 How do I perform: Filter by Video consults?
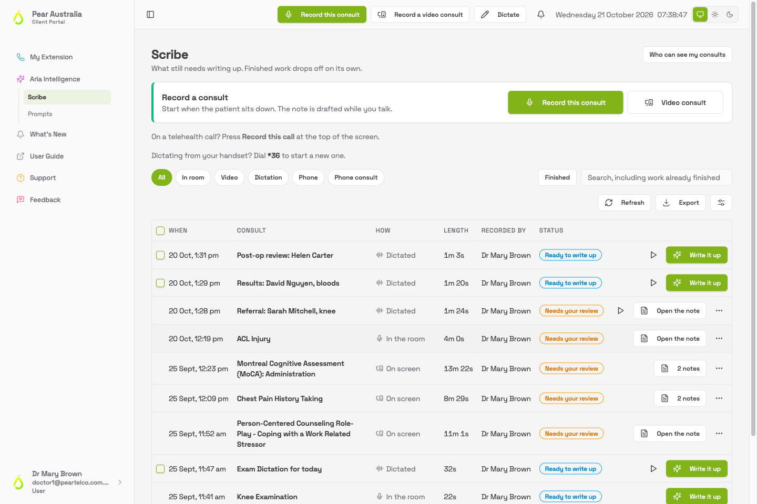(x=229, y=177)
